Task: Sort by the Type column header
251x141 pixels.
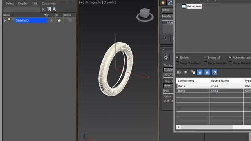Action: click(247, 81)
